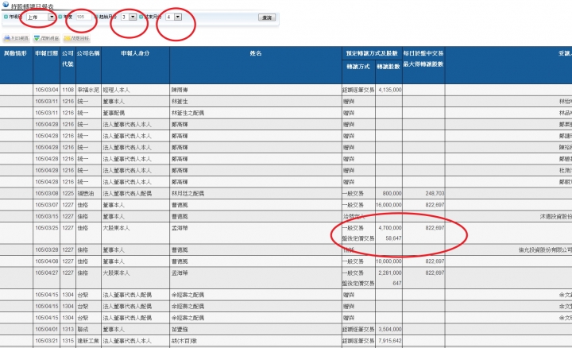The height and width of the screenshot is (348, 572).
Task: Select the date cell 105/03/15
Action: pyautogui.click(x=47, y=216)
